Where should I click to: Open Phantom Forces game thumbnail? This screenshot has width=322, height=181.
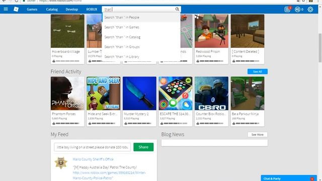coord(67,94)
